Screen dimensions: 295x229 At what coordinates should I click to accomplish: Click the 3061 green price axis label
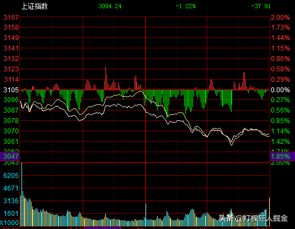[x=11, y=142]
